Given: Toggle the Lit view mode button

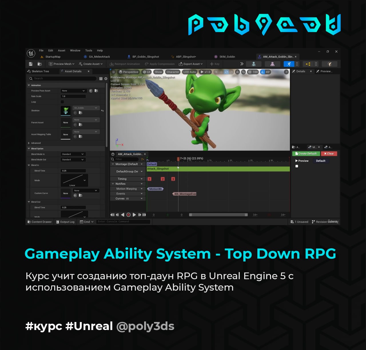Looking at the screenshot, I should pyautogui.click(x=147, y=72).
